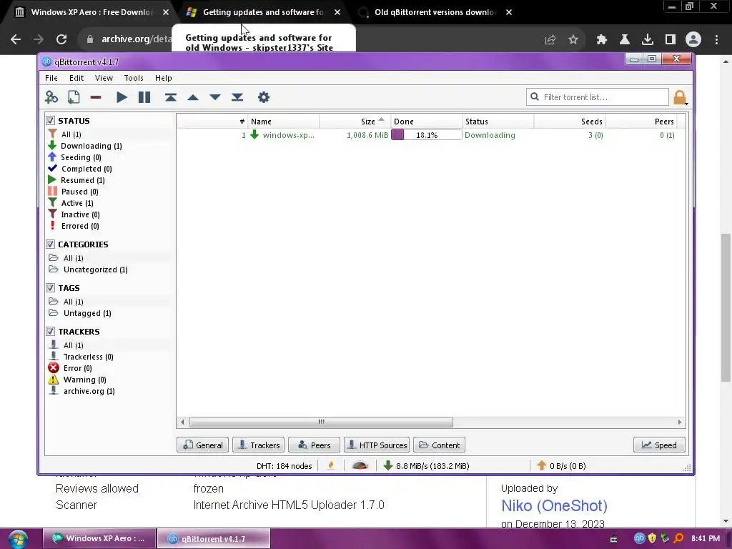Screen dimensions: 732x549
Task: Click the upload speed orange arrow
Action: [x=542, y=465]
